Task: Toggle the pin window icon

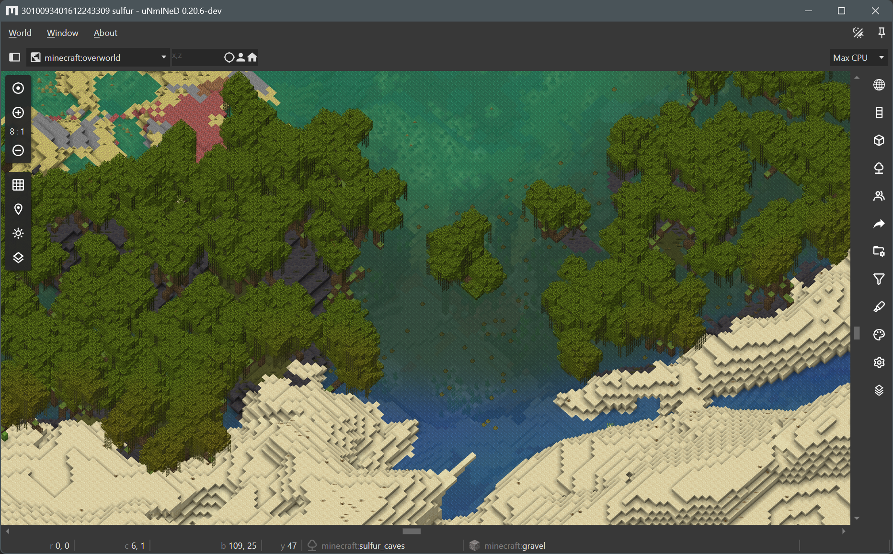Action: point(881,33)
